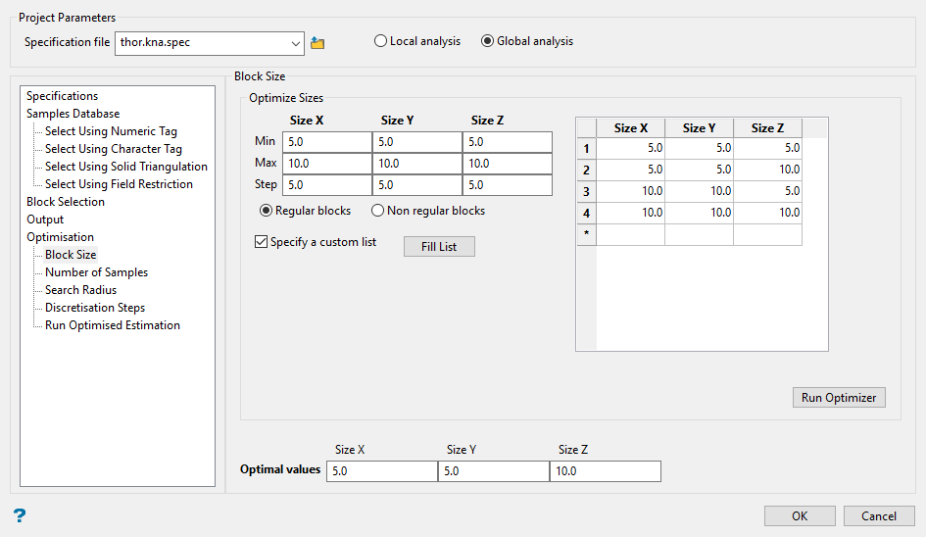
Task: Select Global analysis option
Action: [x=487, y=41]
